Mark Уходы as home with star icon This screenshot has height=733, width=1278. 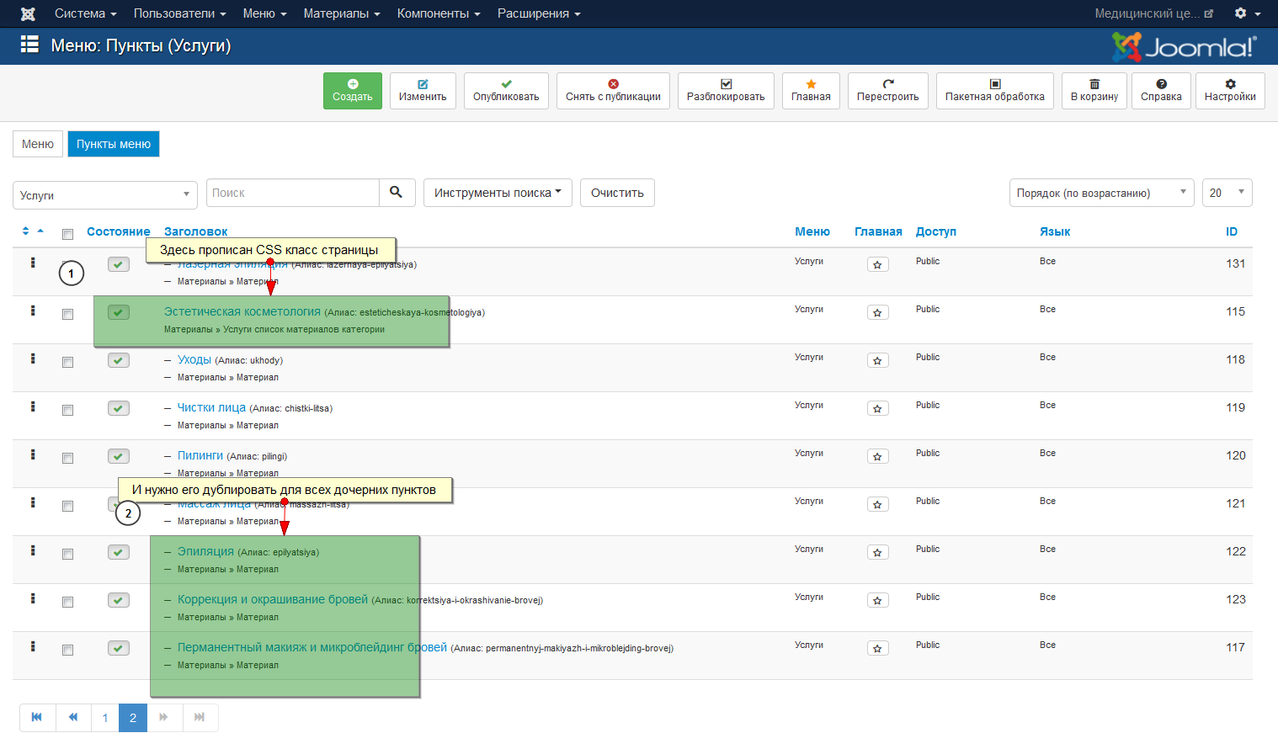(877, 361)
